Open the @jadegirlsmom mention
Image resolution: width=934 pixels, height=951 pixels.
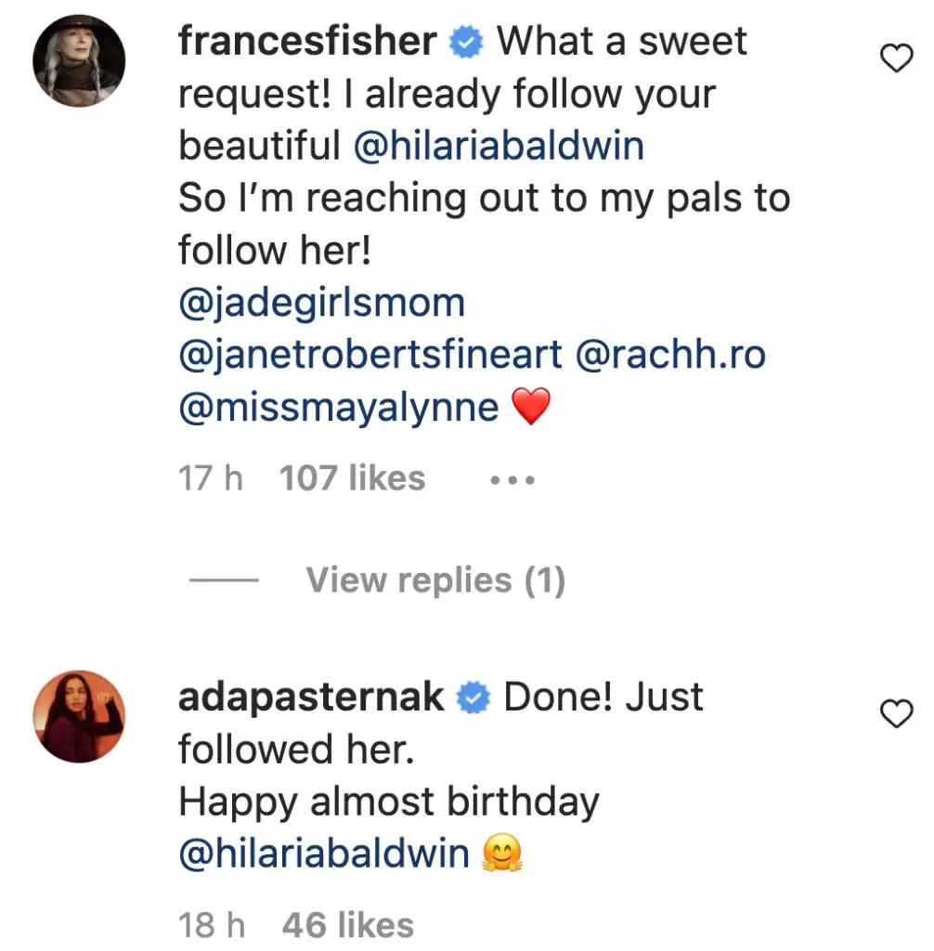pyautogui.click(x=321, y=302)
